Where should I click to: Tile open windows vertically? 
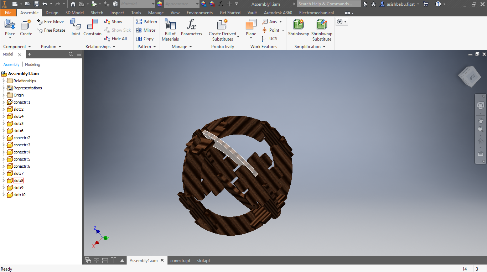click(113, 260)
